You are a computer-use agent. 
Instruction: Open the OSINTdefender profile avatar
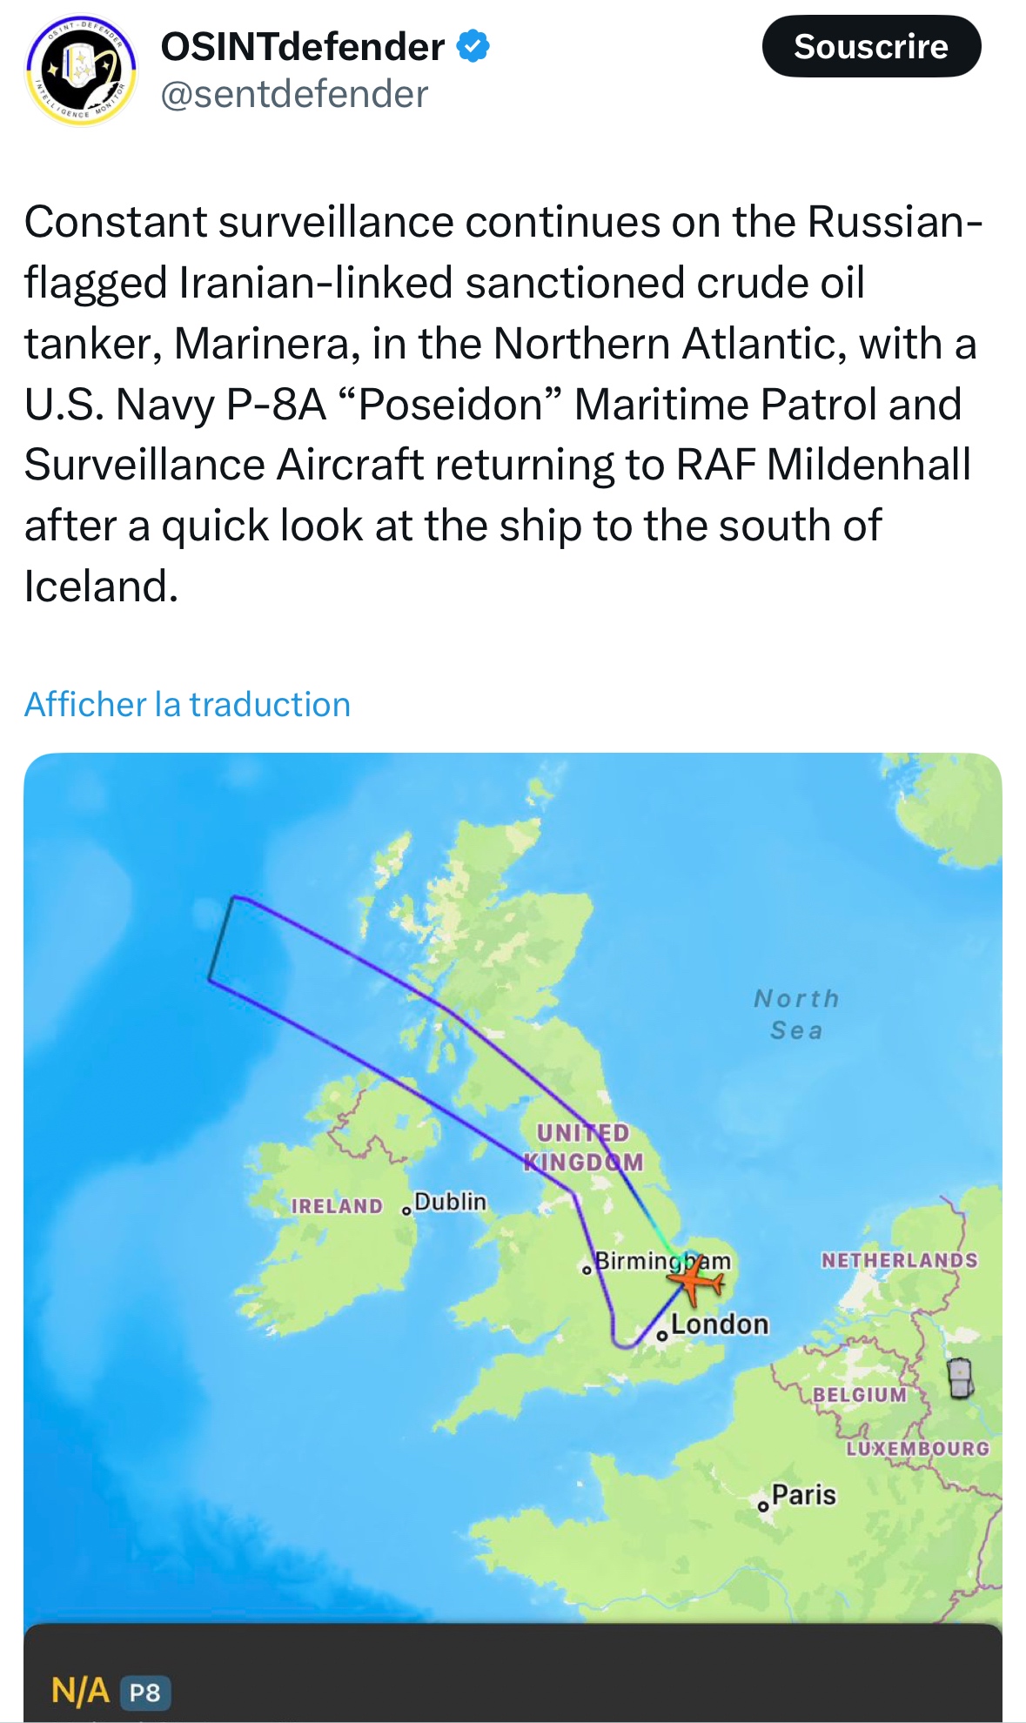click(82, 70)
